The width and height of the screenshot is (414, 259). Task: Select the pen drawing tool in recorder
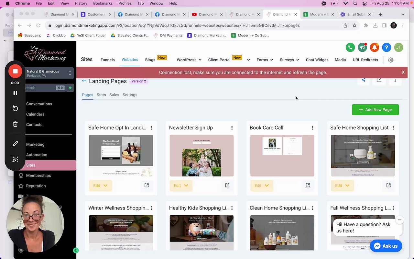[x=15, y=144]
